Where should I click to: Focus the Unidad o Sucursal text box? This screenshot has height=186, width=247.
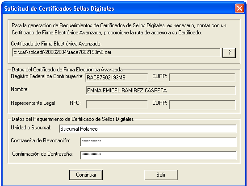click(x=148, y=129)
